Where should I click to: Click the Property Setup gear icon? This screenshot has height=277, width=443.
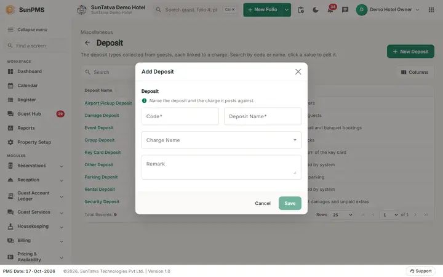click(10, 142)
